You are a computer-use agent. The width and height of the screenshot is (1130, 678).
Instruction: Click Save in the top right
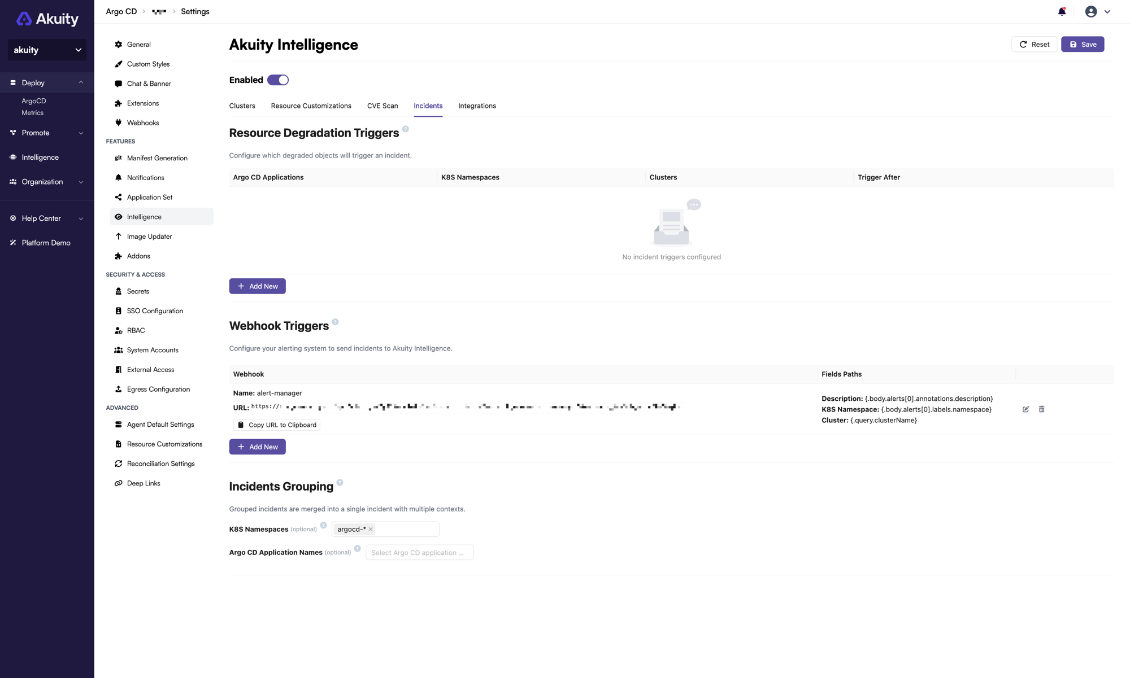click(x=1082, y=44)
